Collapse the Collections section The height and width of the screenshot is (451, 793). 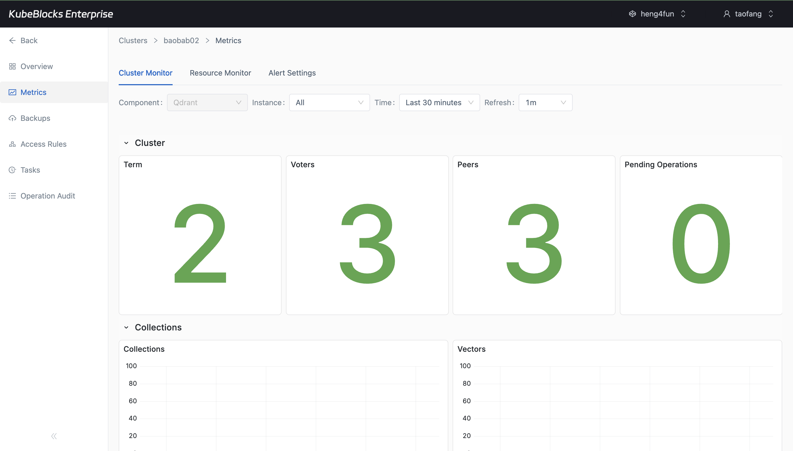click(x=126, y=327)
